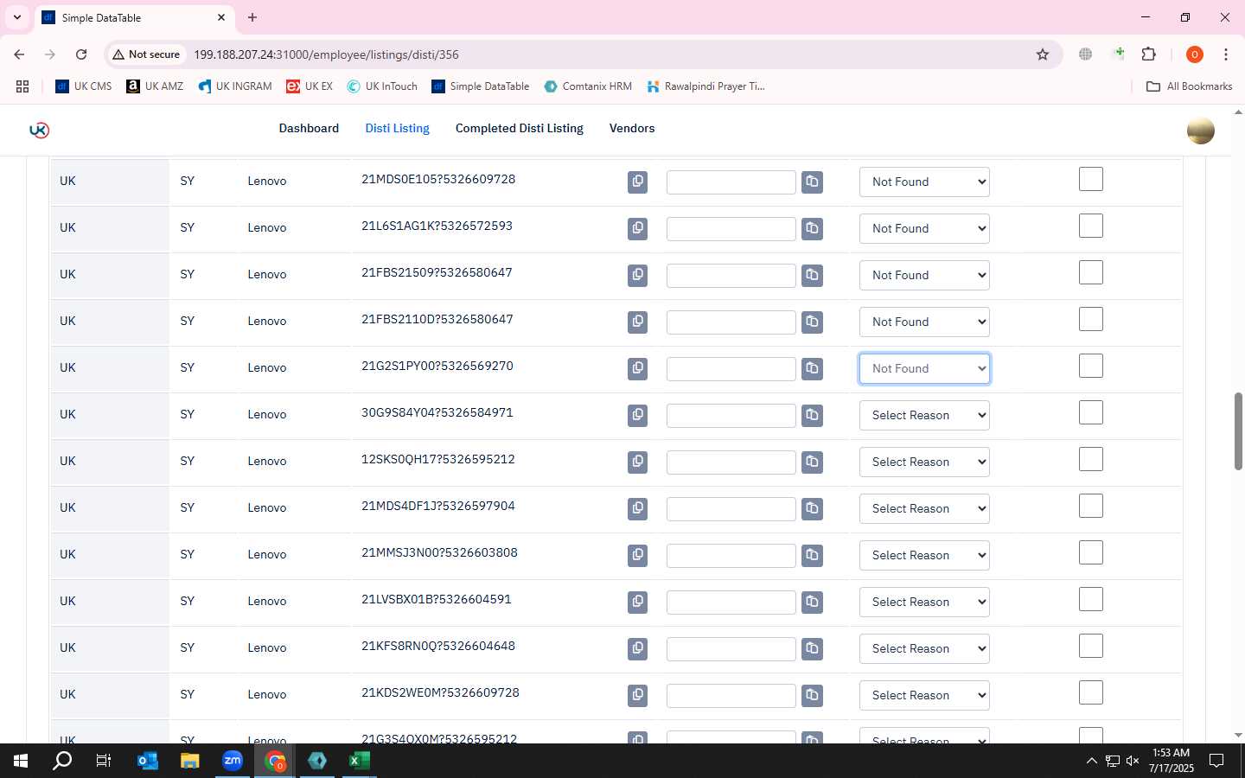1245x778 pixels.
Task: Open Not Found dropdown for 21L6S1AG1K?5326572593
Action: tap(924, 228)
